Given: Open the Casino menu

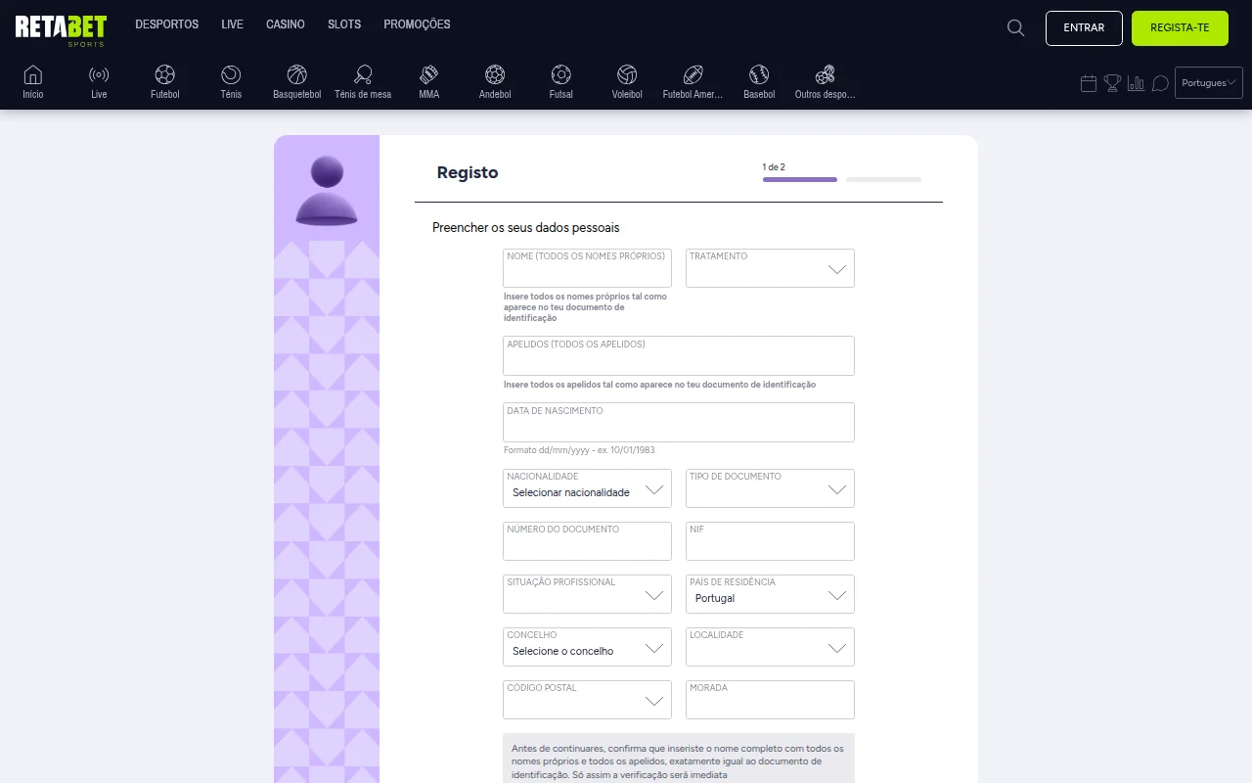Looking at the screenshot, I should pyautogui.click(x=286, y=24).
